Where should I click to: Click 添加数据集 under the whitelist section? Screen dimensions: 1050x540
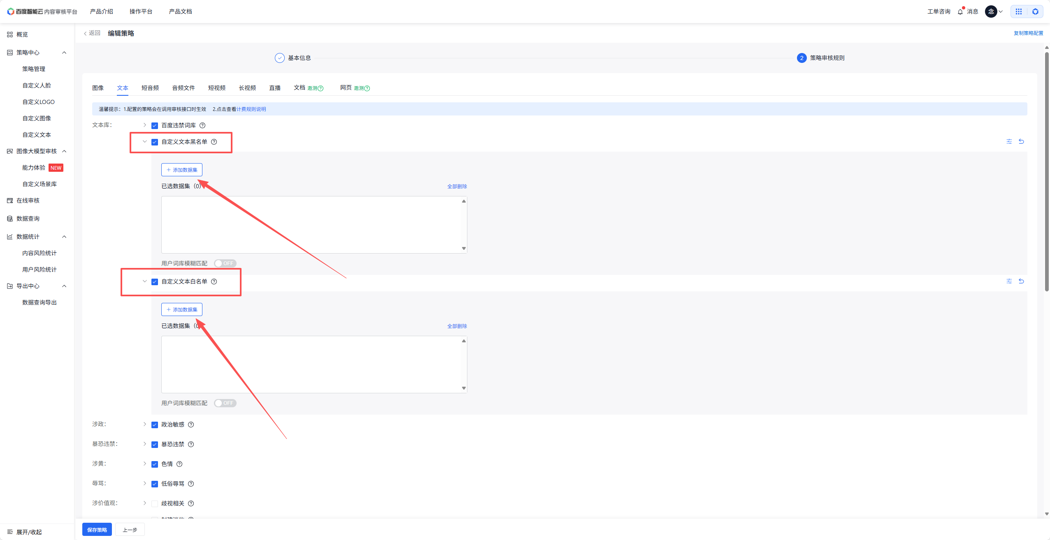(182, 309)
